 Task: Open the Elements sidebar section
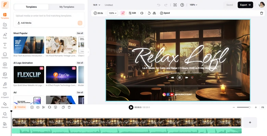[5, 105]
